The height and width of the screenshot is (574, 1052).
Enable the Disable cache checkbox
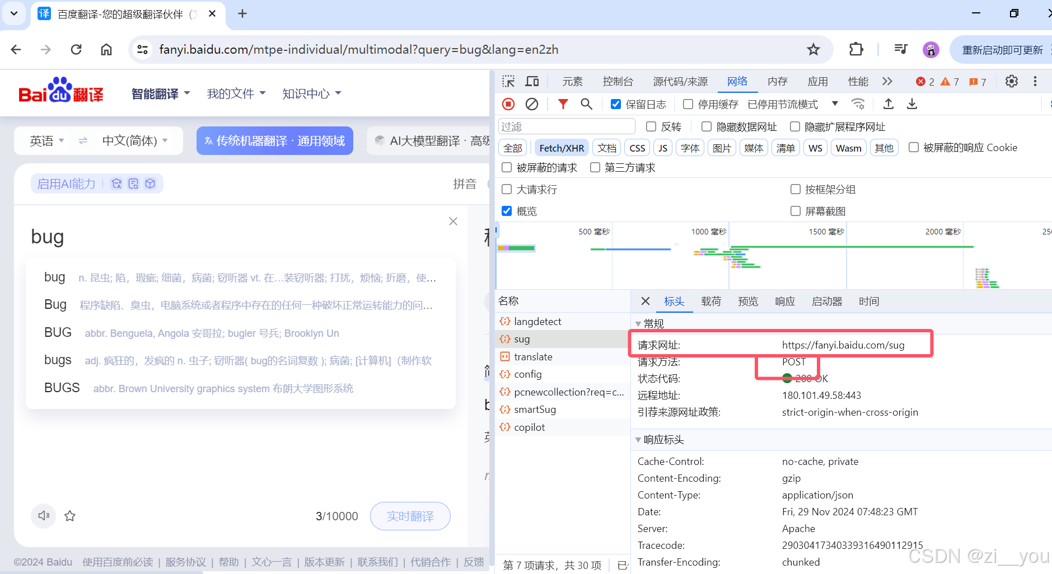[688, 104]
